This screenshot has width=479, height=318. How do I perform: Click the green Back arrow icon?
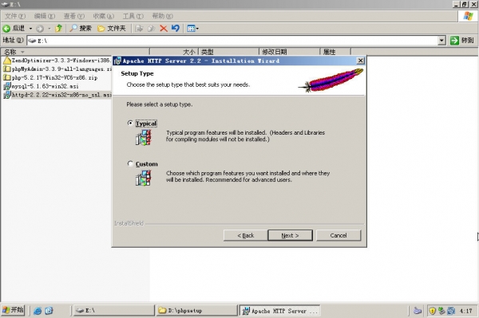pos(6,29)
